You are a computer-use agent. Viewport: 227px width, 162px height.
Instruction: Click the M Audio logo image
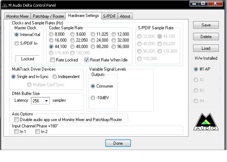coord(206,122)
